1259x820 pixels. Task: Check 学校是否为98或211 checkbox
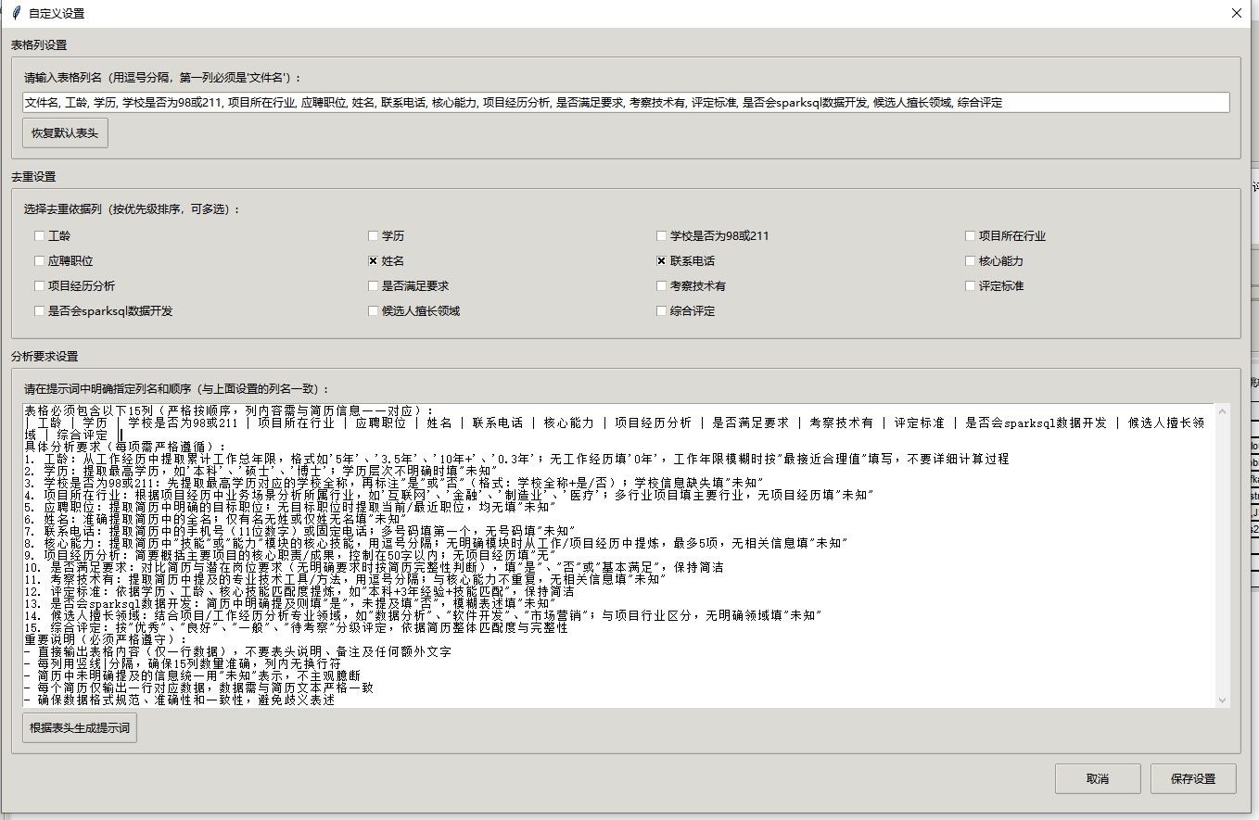pos(662,236)
